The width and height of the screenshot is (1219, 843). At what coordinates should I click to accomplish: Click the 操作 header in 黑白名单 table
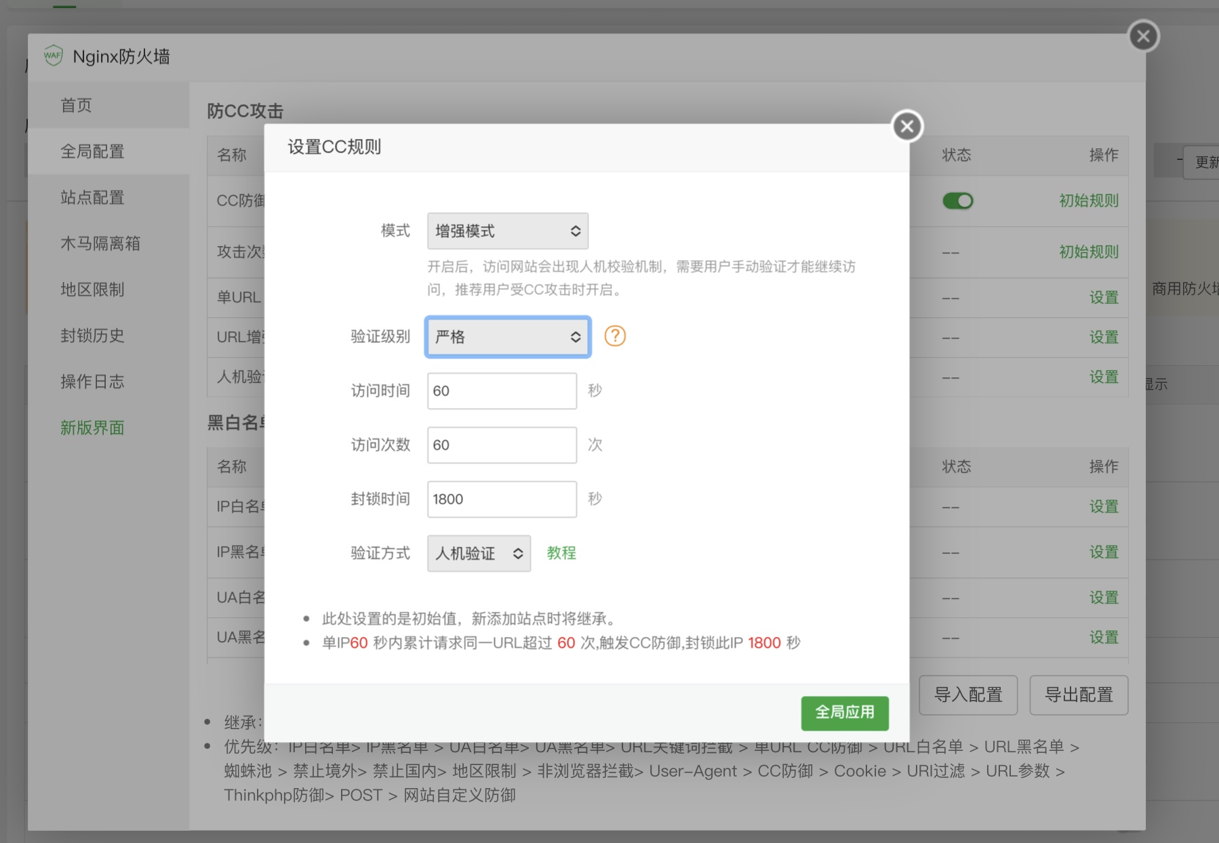1104,467
